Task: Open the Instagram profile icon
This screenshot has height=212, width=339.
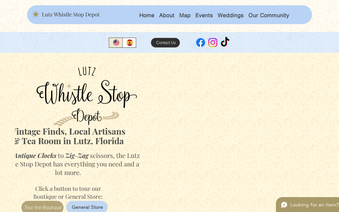Action: click(x=213, y=42)
